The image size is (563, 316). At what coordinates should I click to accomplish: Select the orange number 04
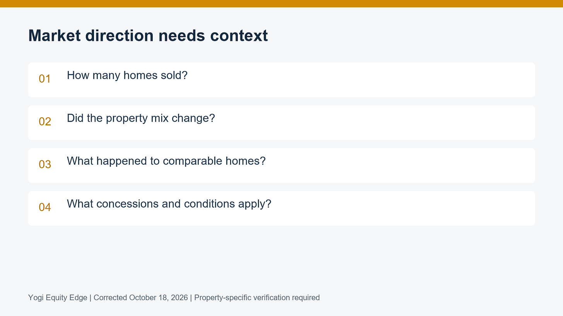coord(45,207)
